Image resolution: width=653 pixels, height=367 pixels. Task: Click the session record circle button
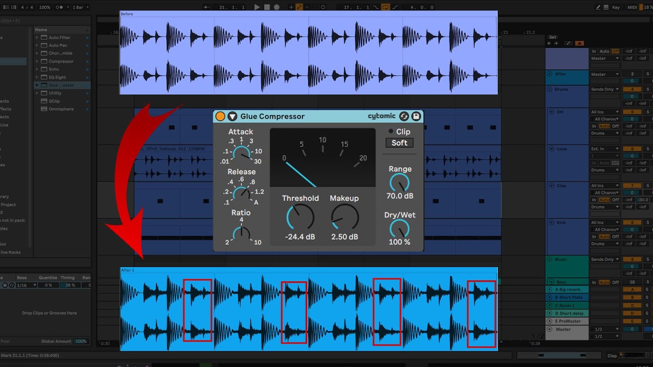click(x=323, y=7)
